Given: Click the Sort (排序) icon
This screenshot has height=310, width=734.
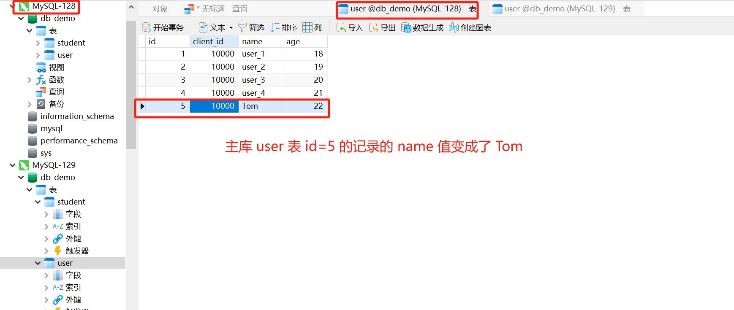Looking at the screenshot, I should pos(275,27).
